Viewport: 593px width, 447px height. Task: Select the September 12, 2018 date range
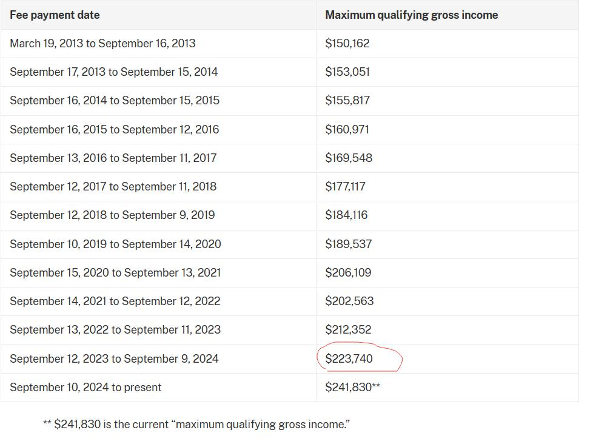(x=112, y=215)
